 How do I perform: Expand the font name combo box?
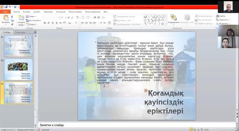59,18
